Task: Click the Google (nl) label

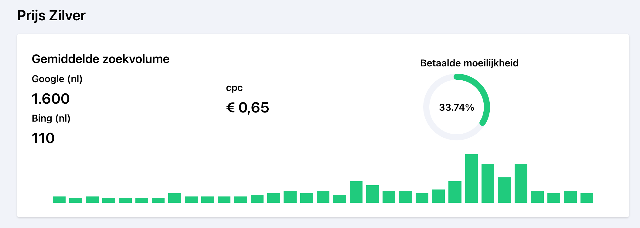Action: (57, 79)
